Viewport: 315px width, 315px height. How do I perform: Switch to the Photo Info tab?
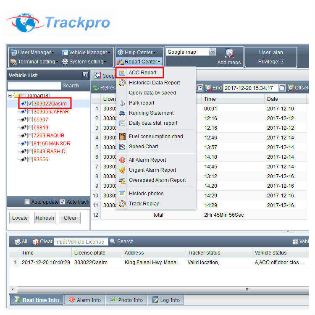[x=126, y=300]
